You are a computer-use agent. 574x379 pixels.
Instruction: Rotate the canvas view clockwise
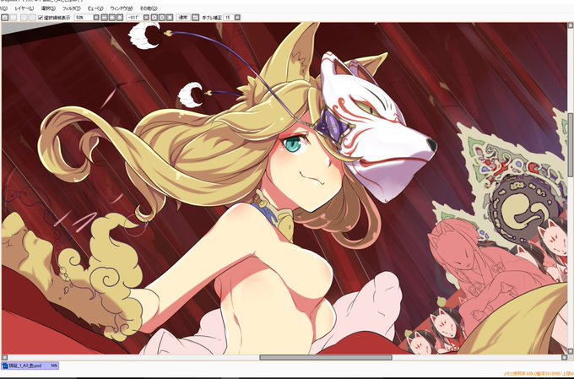[x=162, y=17]
